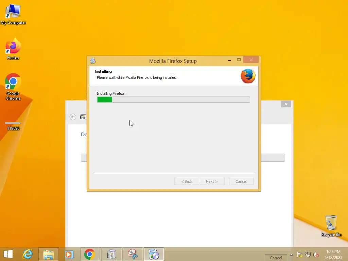This screenshot has width=348, height=261.
Task: Switch to the Firefox installer taskbar item
Action: point(154,254)
